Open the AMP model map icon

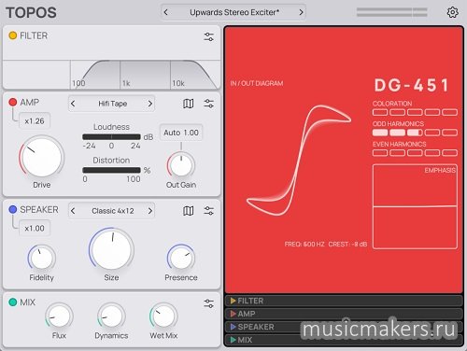coord(188,104)
